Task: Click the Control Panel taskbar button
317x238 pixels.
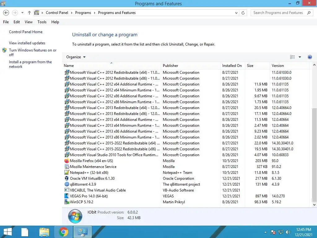Action: click(82, 232)
